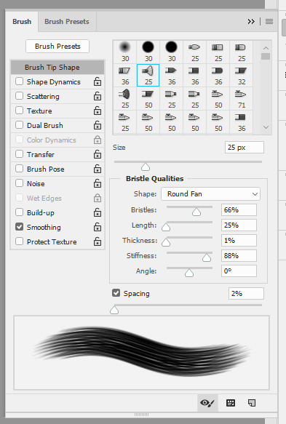The height and width of the screenshot is (424, 286).
Task: Unlock the Shape Dynamics lock icon
Action: [98, 81]
